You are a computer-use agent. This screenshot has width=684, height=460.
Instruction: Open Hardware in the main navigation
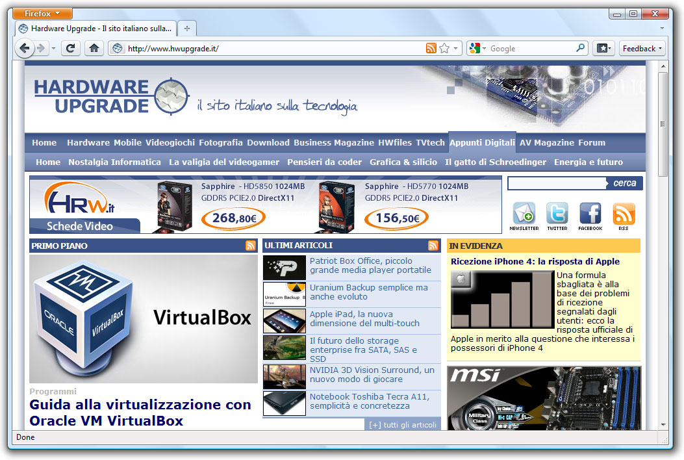(x=88, y=143)
